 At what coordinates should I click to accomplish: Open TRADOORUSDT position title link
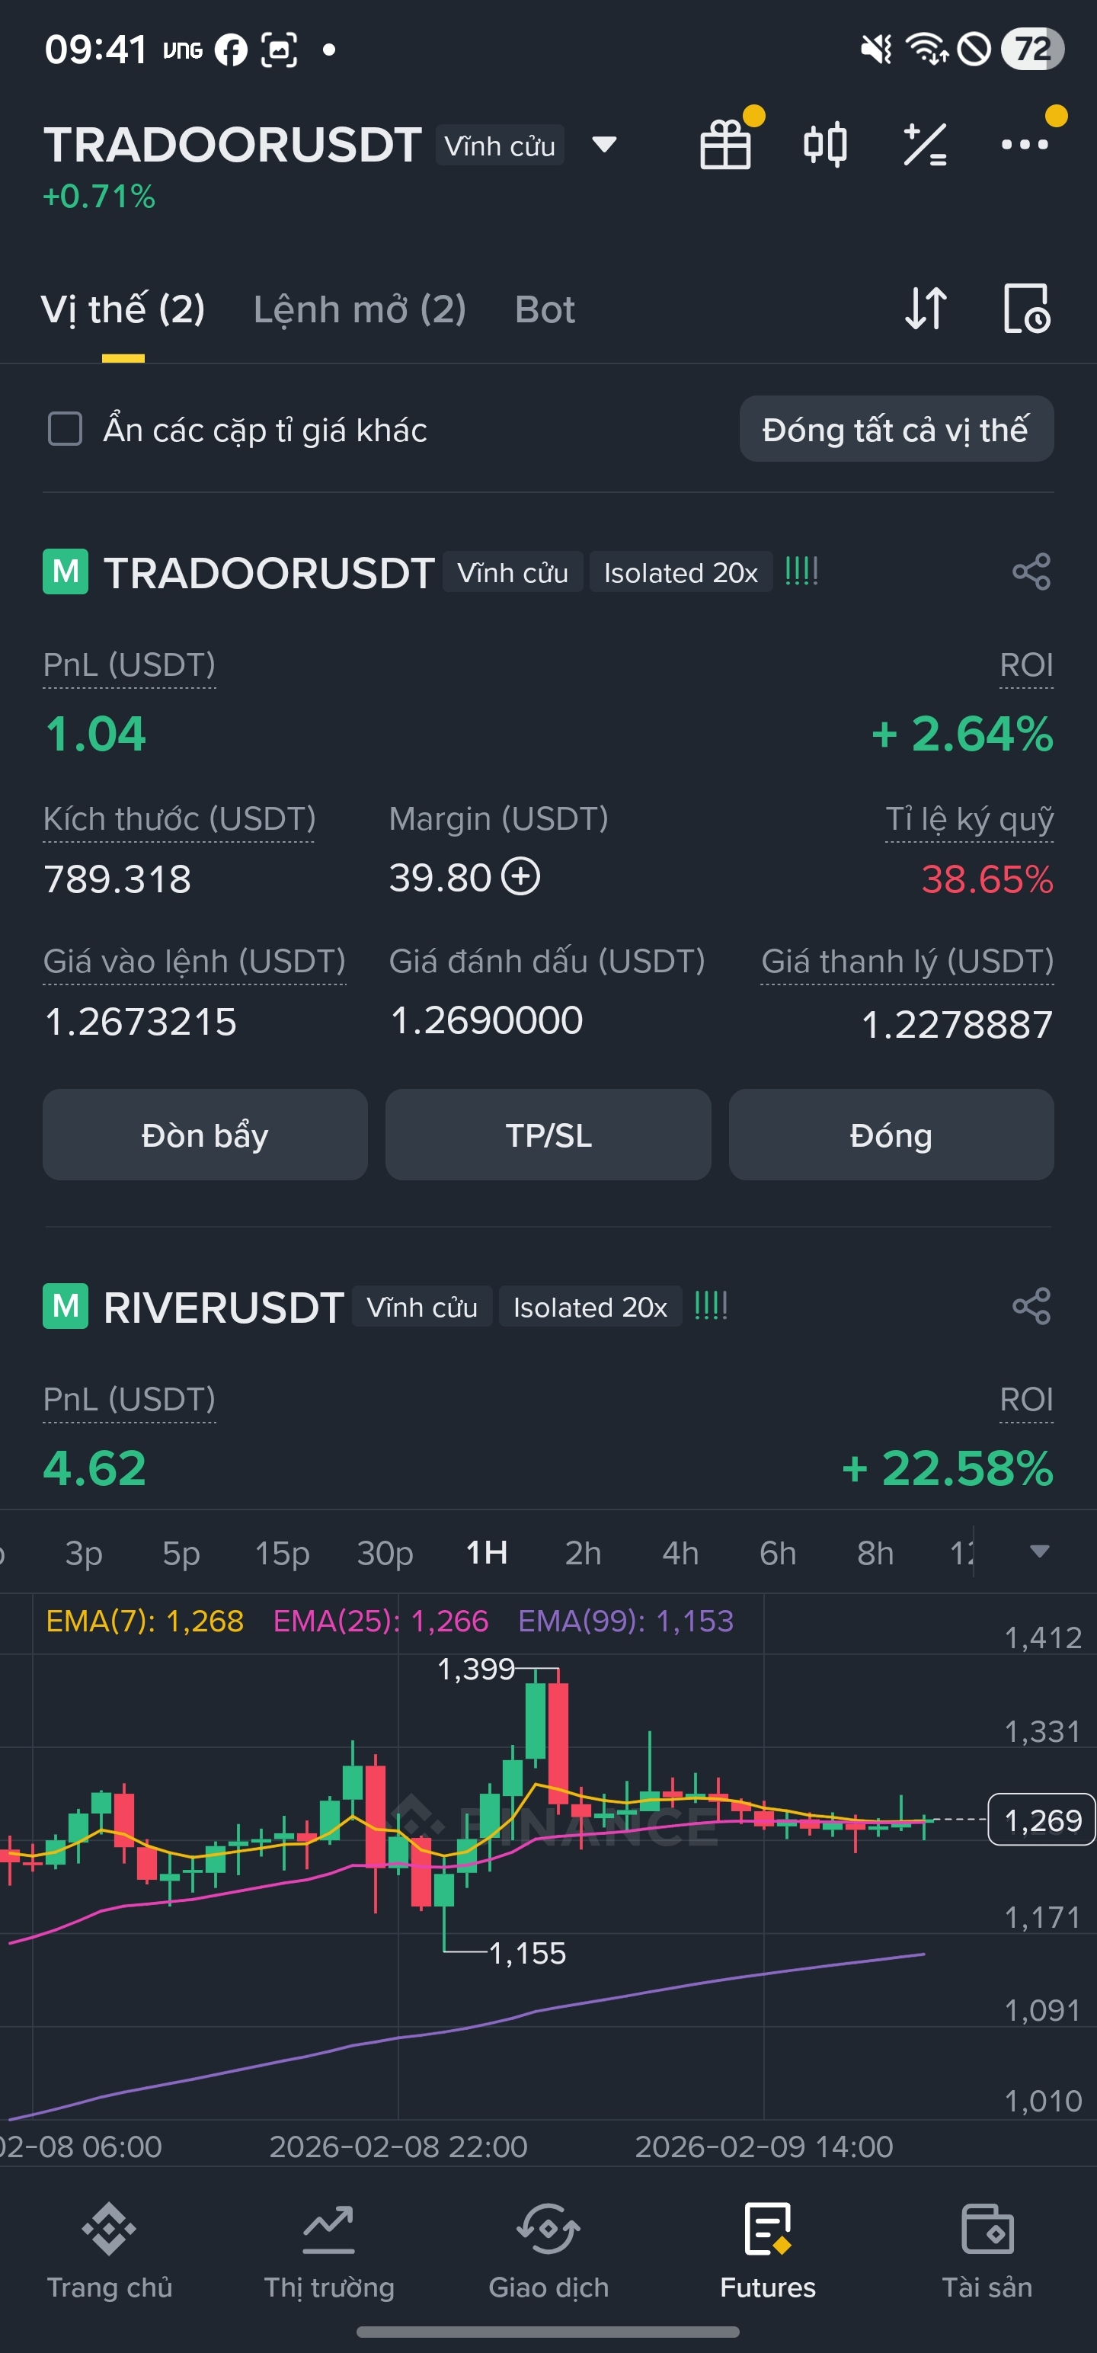click(269, 573)
